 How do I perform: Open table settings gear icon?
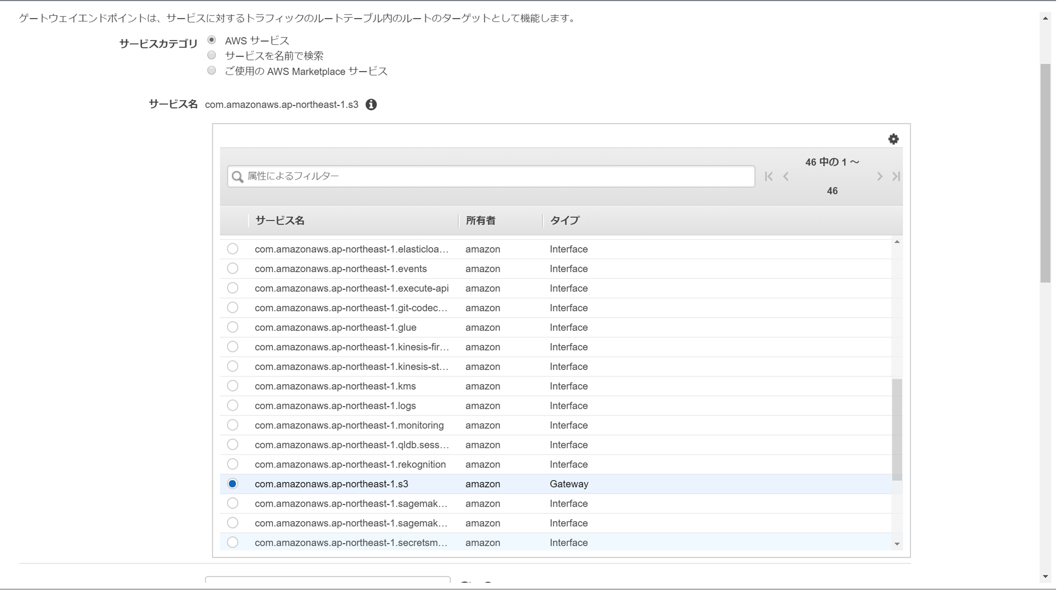pyautogui.click(x=893, y=139)
